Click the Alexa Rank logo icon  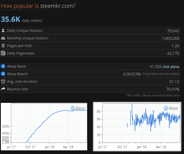coord(3,66)
